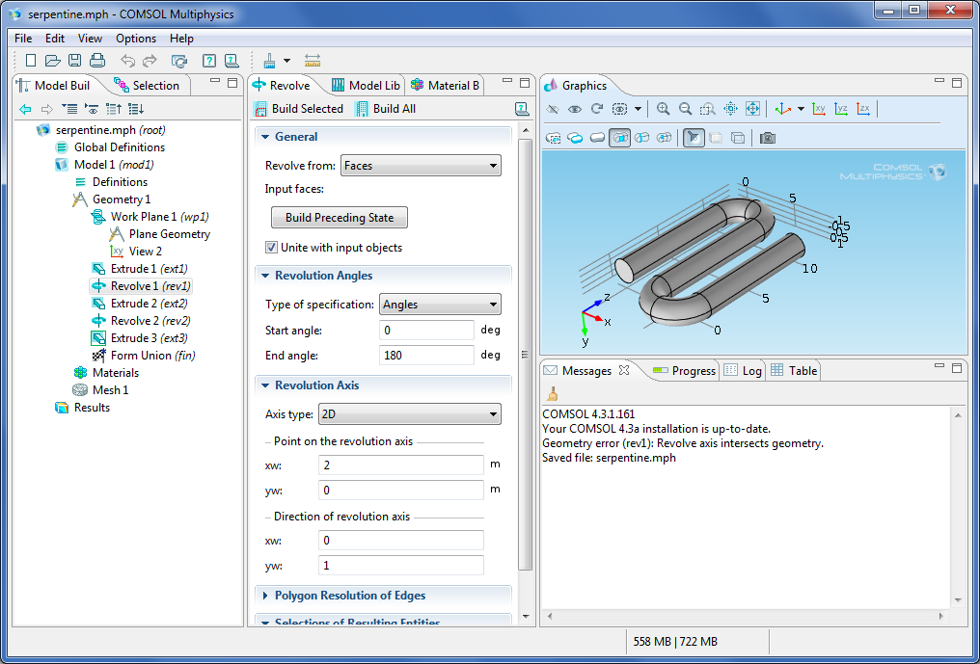Switch to the Log tab
The height and width of the screenshot is (664, 980).
click(x=743, y=370)
